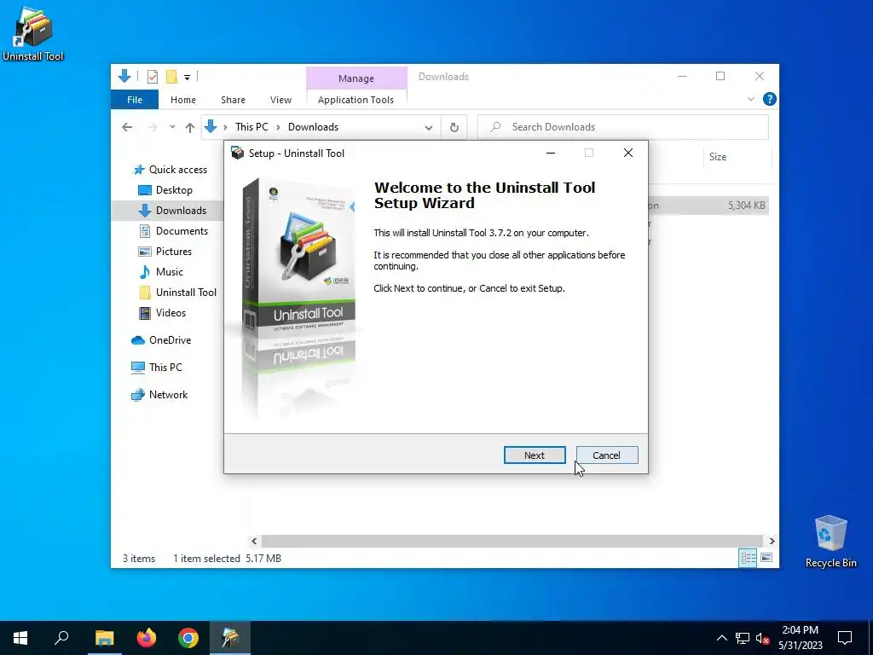Image resolution: width=873 pixels, height=655 pixels.
Task: Expand the address bar history dropdown
Action: click(x=428, y=128)
